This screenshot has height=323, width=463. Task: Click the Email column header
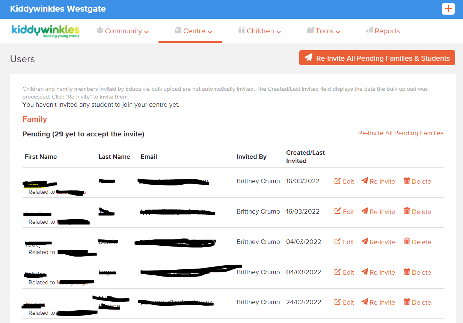click(149, 157)
